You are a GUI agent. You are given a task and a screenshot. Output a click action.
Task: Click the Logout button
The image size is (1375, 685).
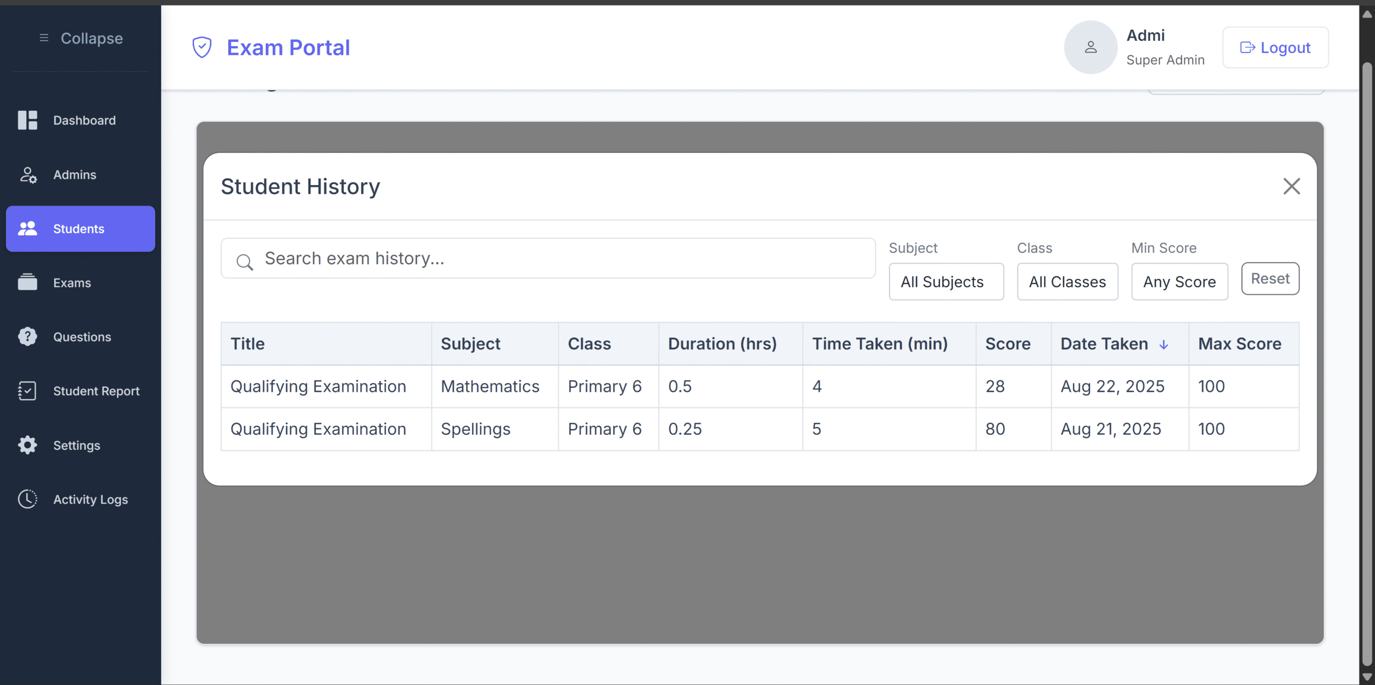(x=1275, y=48)
